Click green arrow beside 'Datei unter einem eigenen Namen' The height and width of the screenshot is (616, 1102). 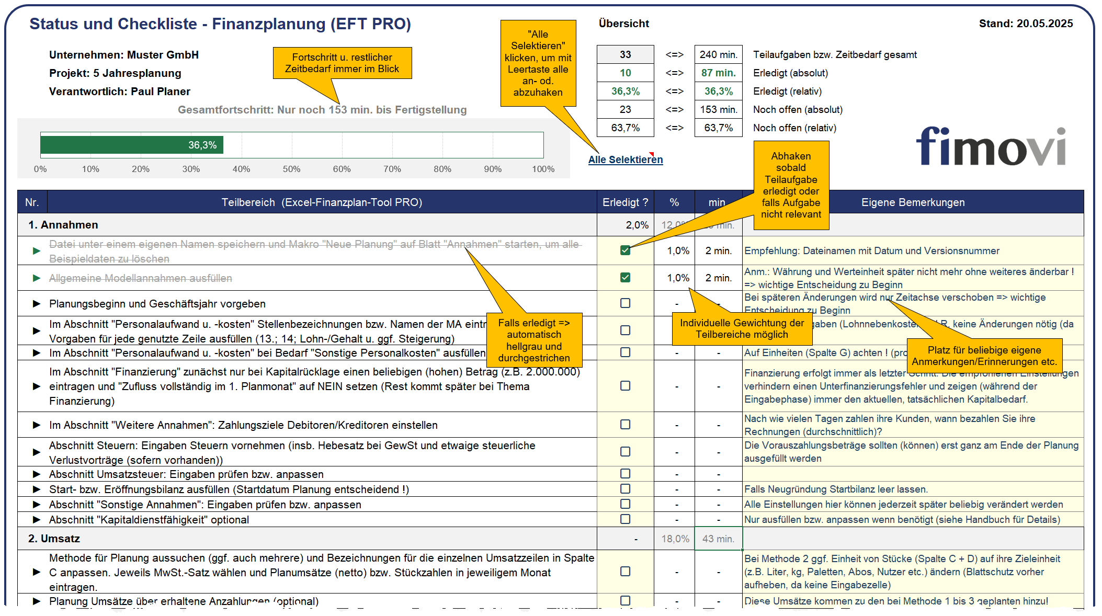tap(36, 251)
